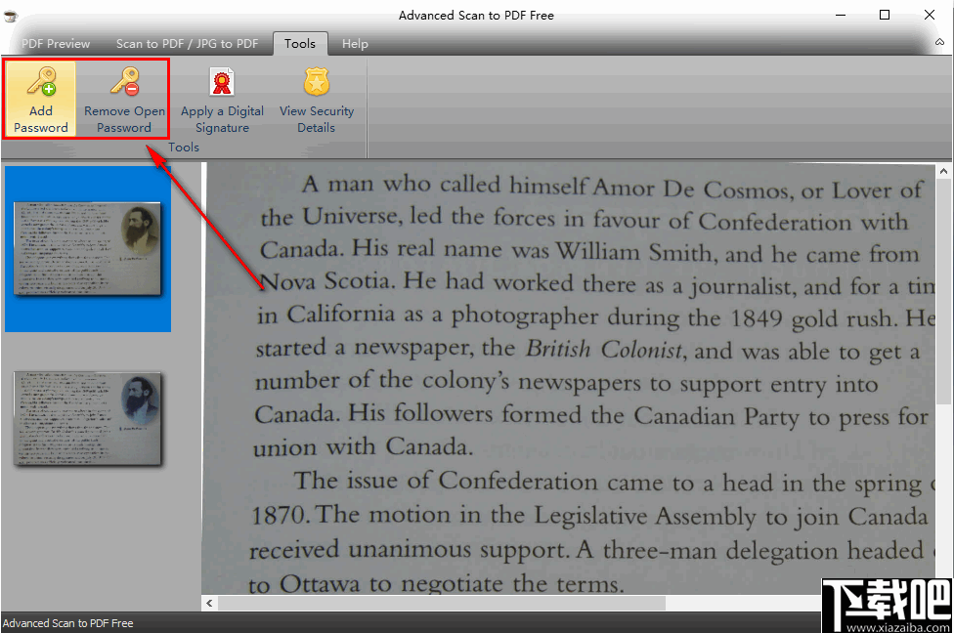This screenshot has width=954, height=633.
Task: Click the application logo in the title bar
Action: (12, 15)
